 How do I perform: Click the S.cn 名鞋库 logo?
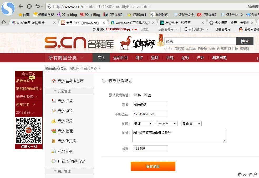79,43
